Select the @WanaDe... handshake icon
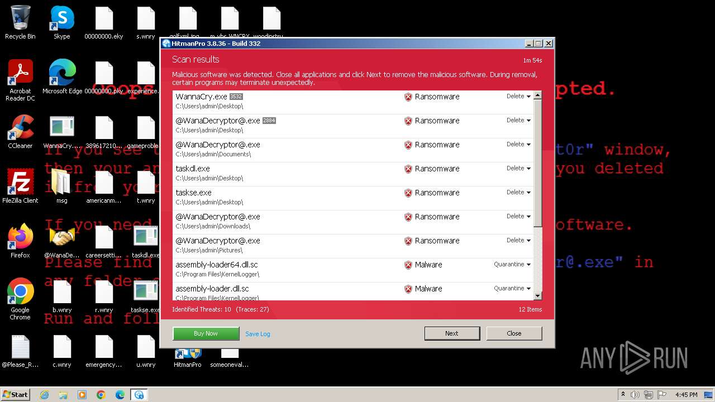Screen dimensions: 715x402 [x=62, y=241]
